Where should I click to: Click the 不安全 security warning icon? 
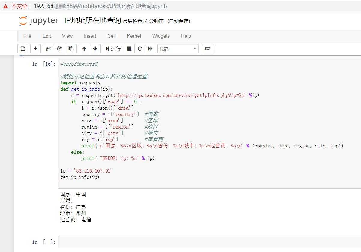coord(6,6)
